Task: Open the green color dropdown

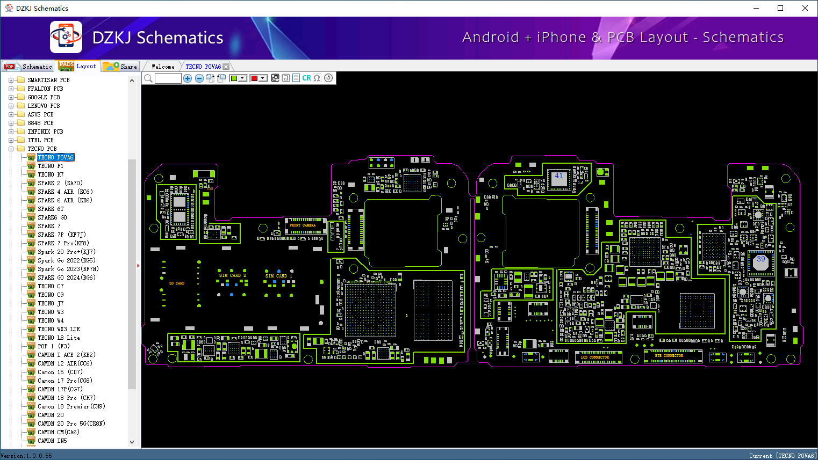Action: click(242, 78)
